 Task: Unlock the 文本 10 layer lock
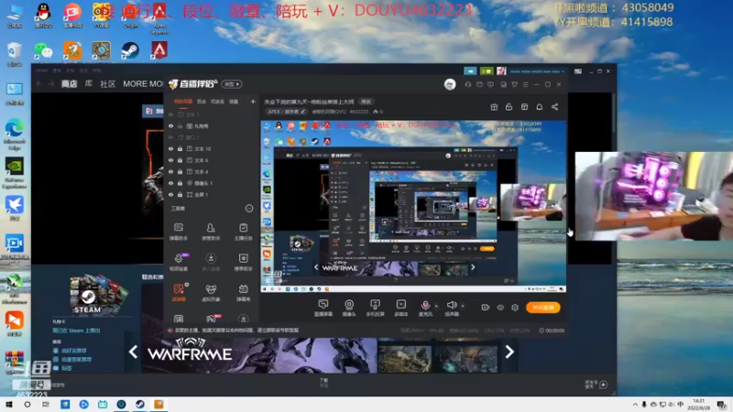pyautogui.click(x=180, y=149)
